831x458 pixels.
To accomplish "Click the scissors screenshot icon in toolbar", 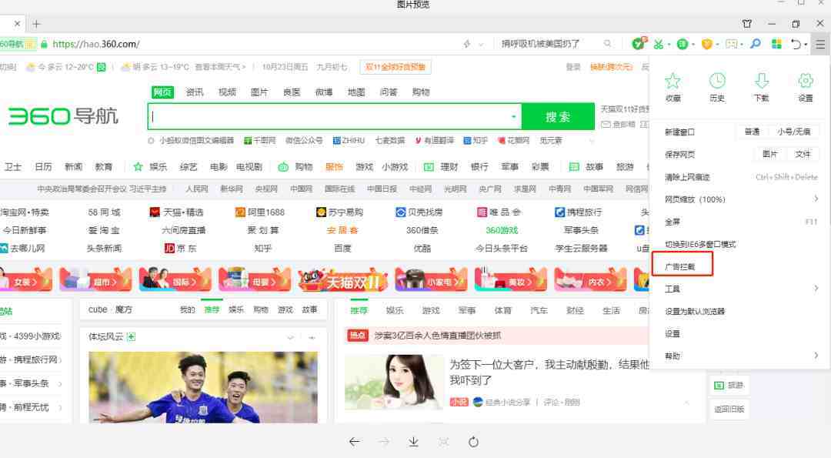I will [x=658, y=44].
